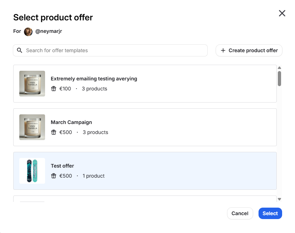Click the gift icon in March Campaign
This screenshot has width=295, height=233.
(54, 132)
